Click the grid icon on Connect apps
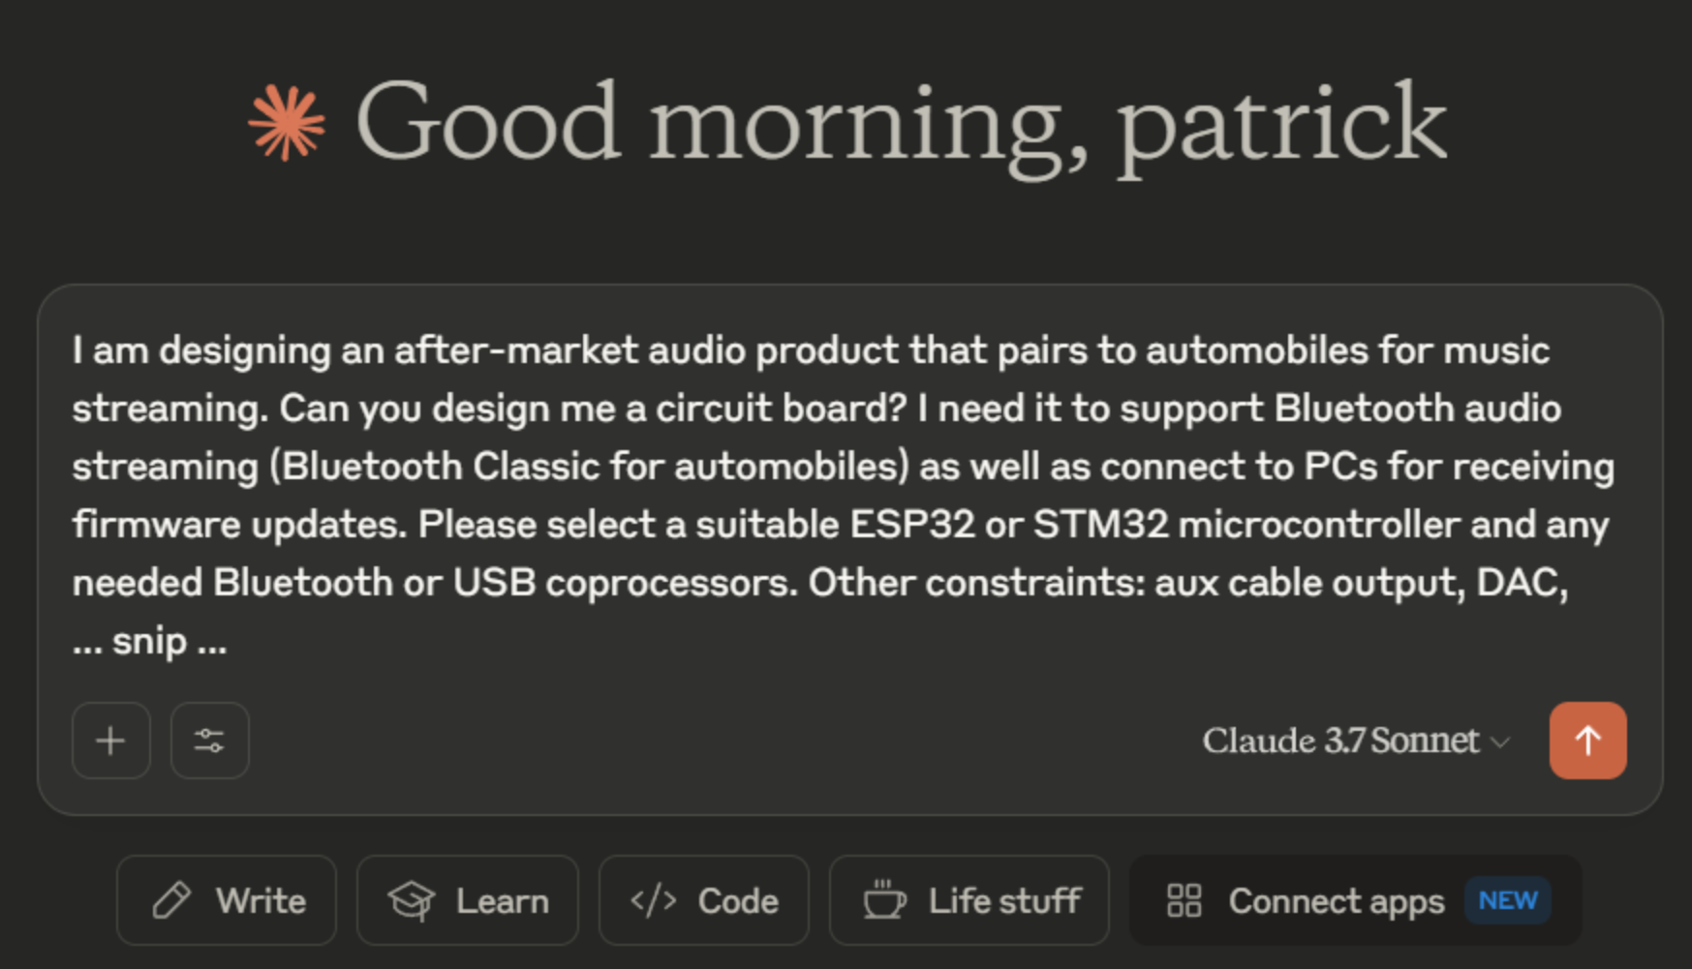The height and width of the screenshot is (969, 1692). click(x=1184, y=900)
